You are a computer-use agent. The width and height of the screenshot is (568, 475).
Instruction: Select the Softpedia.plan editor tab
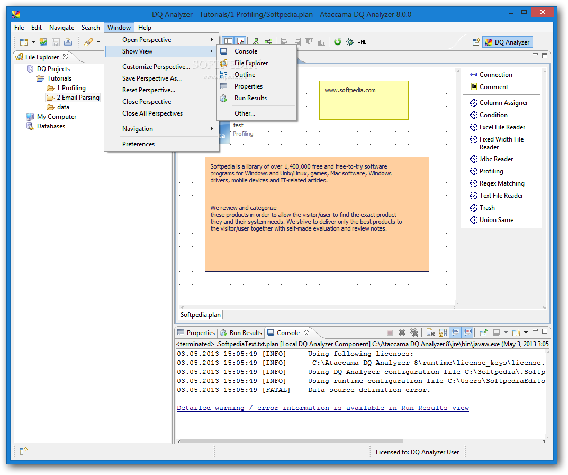[x=200, y=315]
